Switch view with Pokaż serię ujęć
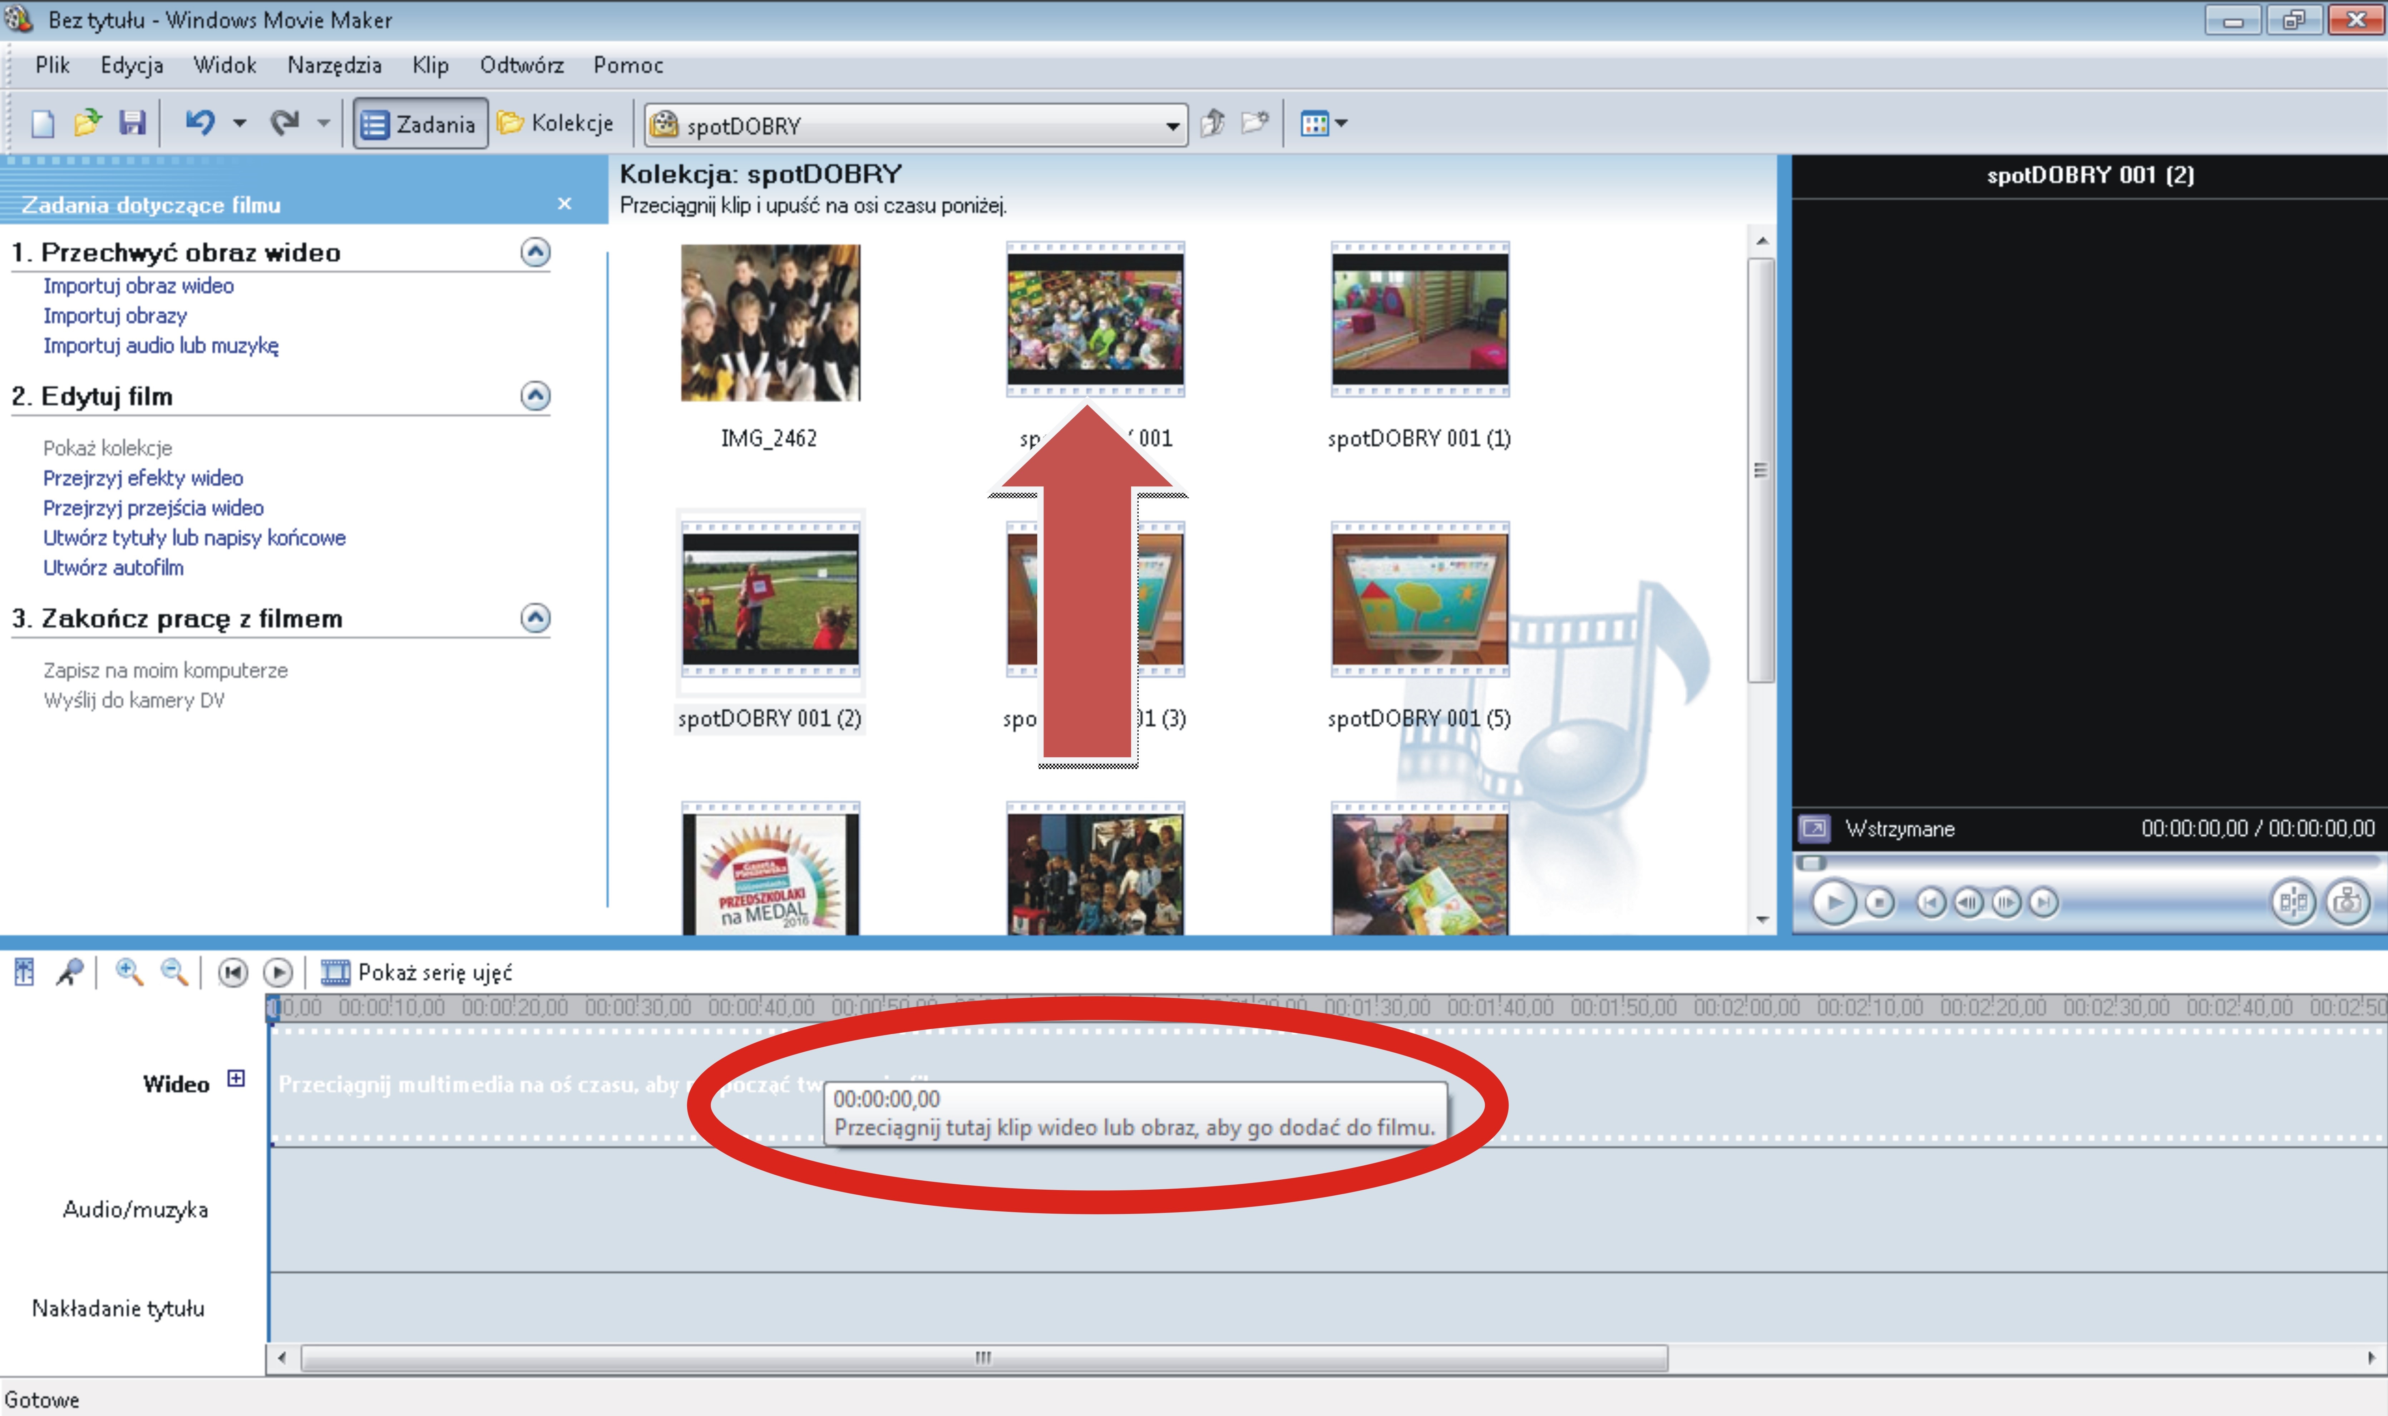 pyautogui.click(x=417, y=972)
